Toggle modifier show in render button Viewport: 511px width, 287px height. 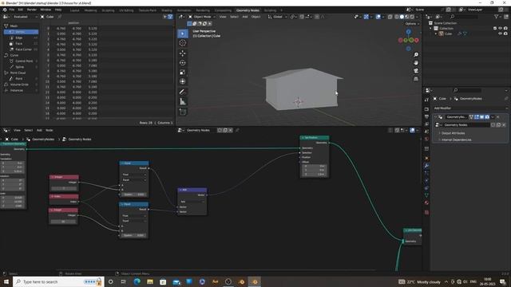487,117
